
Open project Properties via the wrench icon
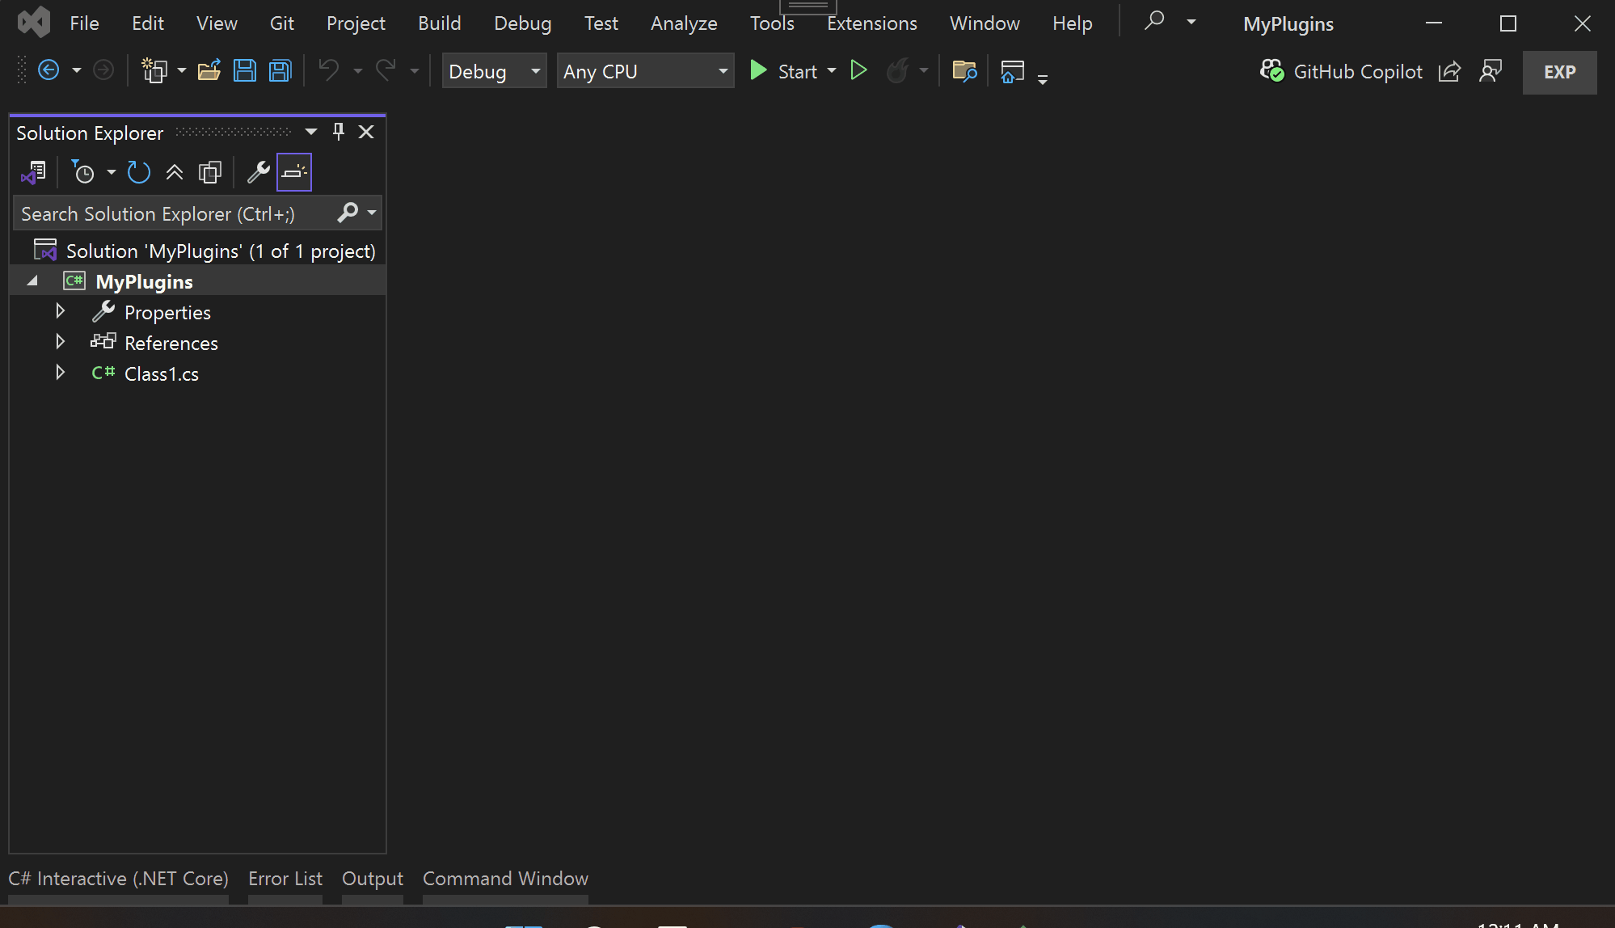pyautogui.click(x=259, y=171)
